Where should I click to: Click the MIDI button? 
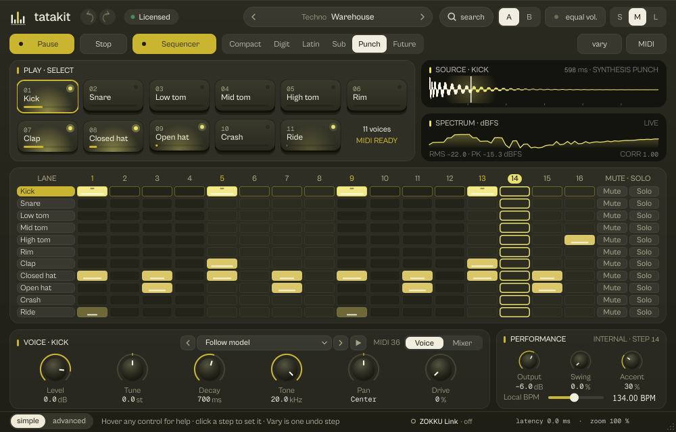pyautogui.click(x=646, y=44)
